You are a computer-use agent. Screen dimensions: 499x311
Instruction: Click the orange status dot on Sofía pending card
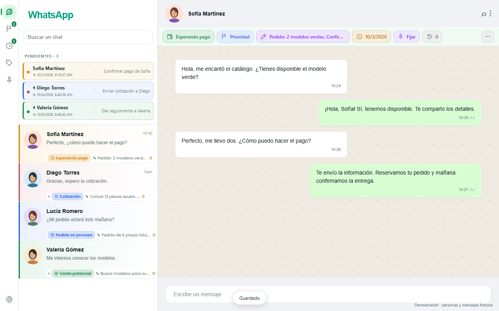pos(28,72)
